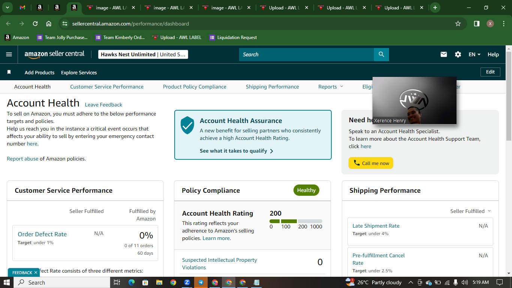Show hidden system tray icons
Viewport: 512px width, 288px height.
[x=410, y=282]
